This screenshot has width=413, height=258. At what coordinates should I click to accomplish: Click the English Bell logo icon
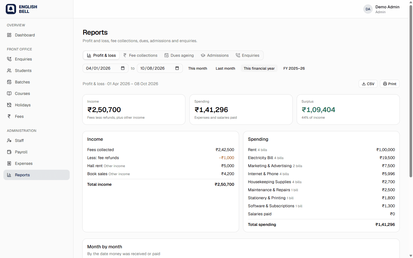(11, 9)
